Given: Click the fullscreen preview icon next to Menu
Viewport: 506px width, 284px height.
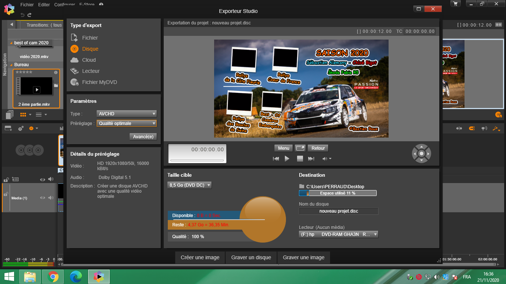Looking at the screenshot, I should 300,148.
